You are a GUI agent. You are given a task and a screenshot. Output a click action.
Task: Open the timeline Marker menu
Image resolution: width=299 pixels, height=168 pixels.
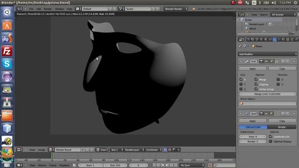click(42, 165)
